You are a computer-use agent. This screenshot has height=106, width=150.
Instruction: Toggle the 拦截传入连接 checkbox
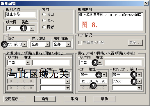pos(80,43)
